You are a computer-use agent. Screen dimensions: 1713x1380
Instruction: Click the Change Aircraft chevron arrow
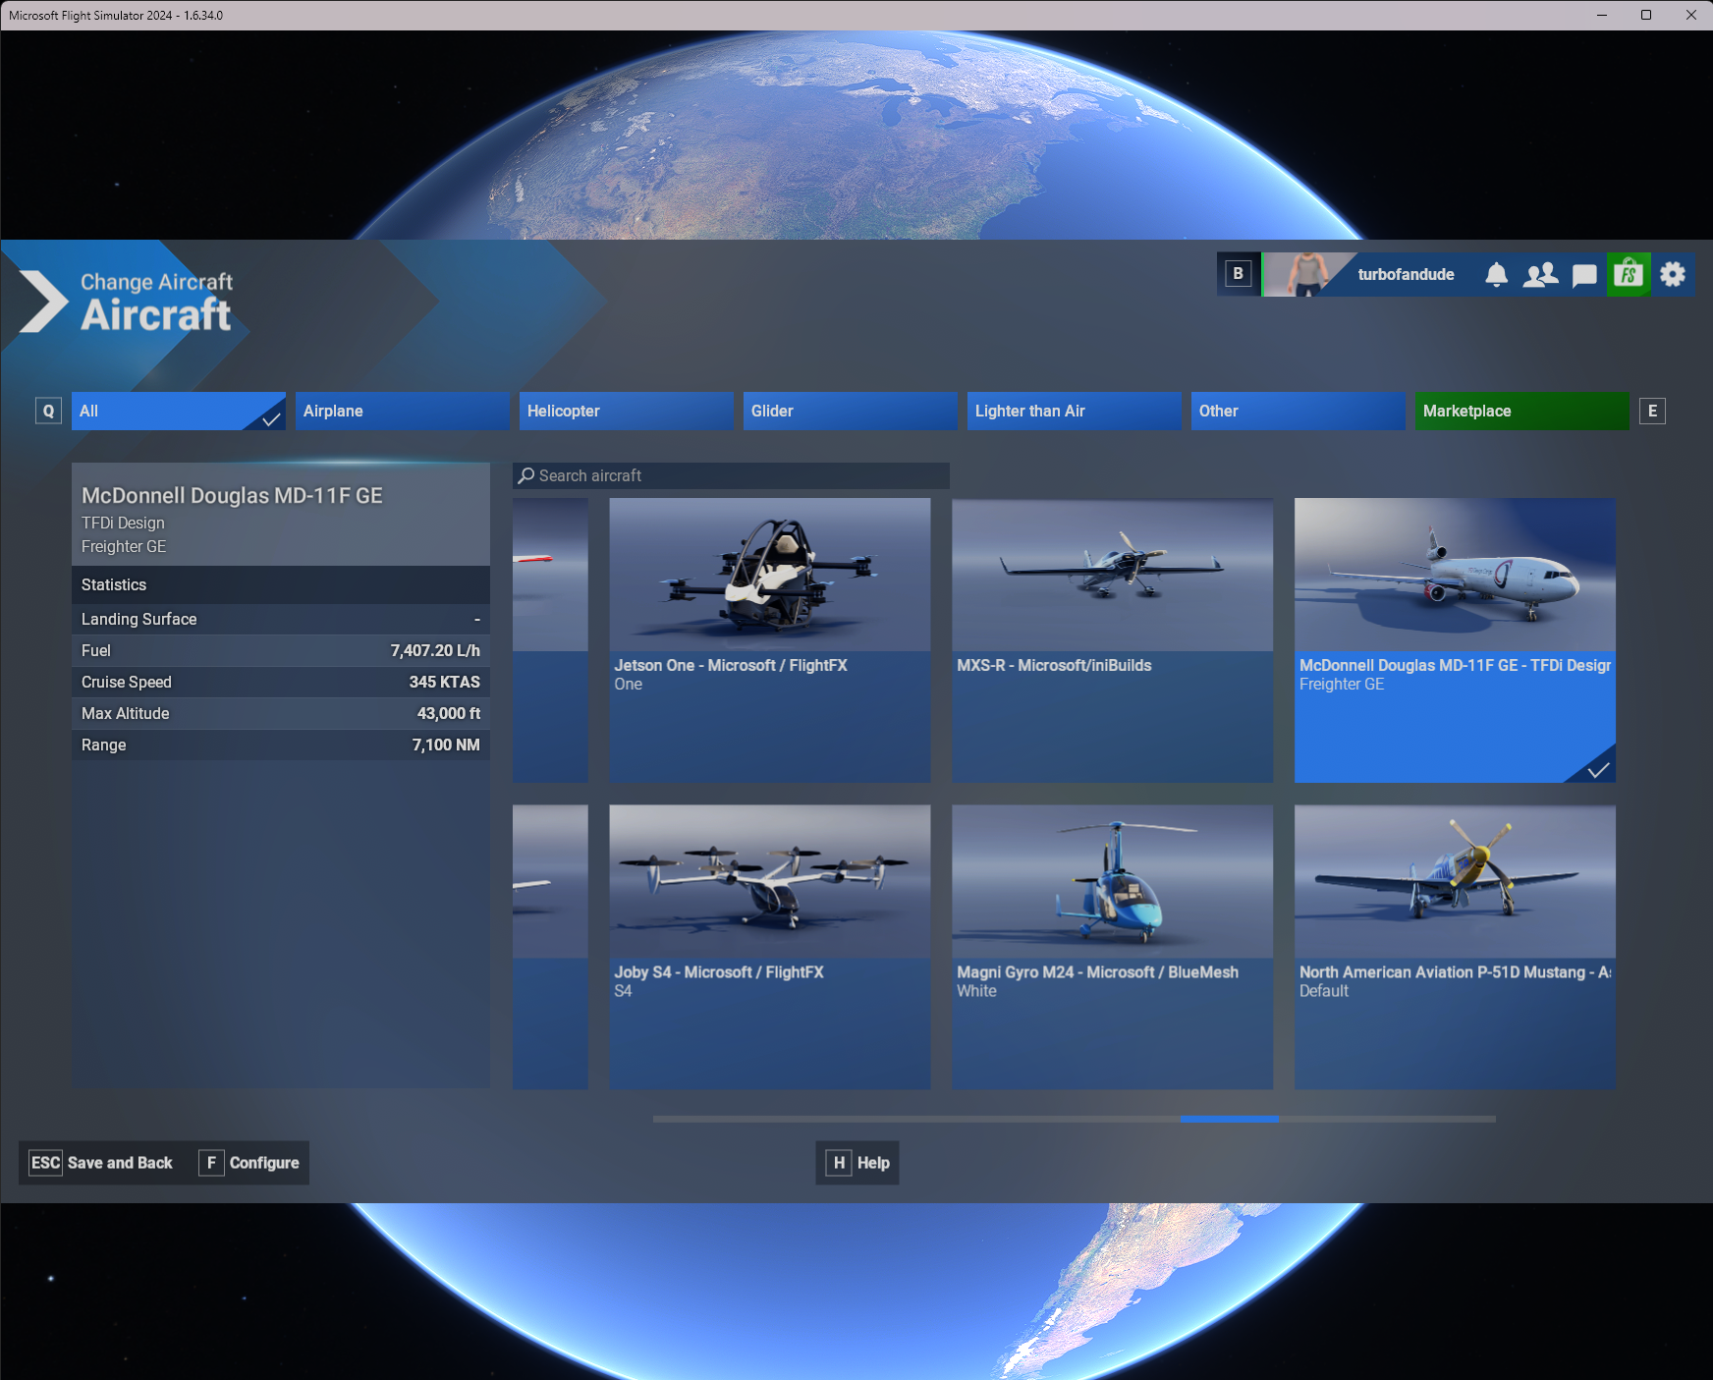(42, 302)
